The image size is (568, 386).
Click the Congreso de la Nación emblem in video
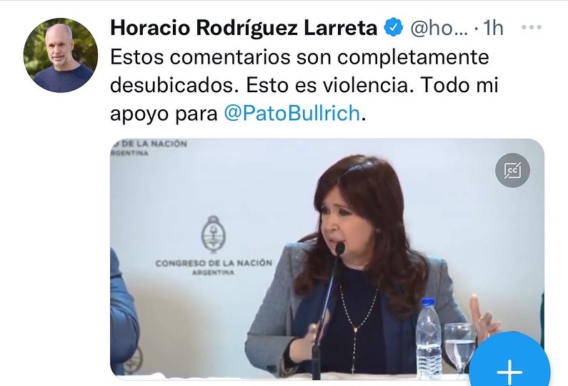coord(214,234)
